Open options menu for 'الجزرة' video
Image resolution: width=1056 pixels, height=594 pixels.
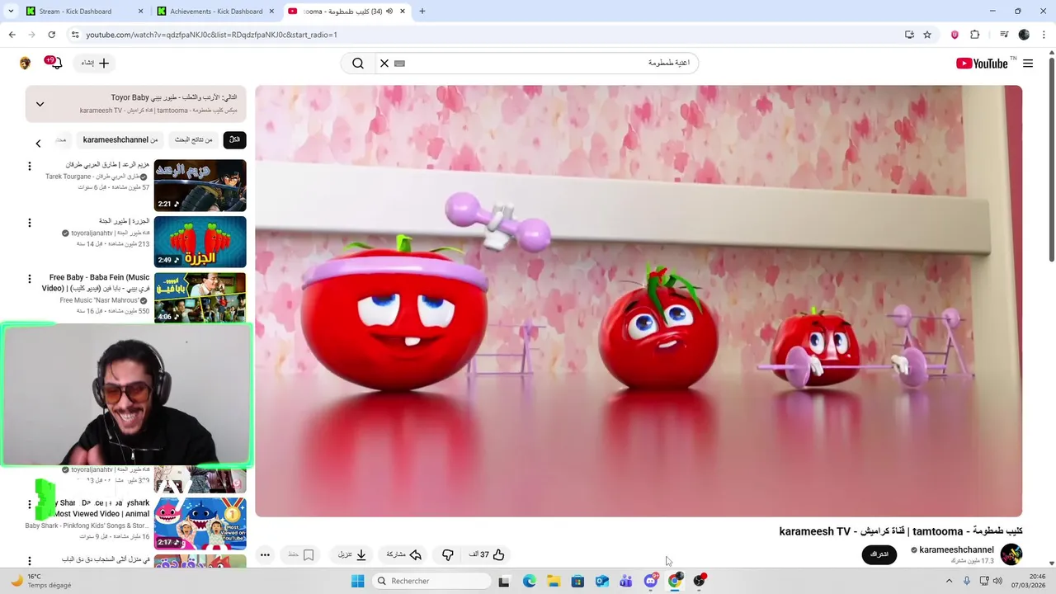(30, 223)
